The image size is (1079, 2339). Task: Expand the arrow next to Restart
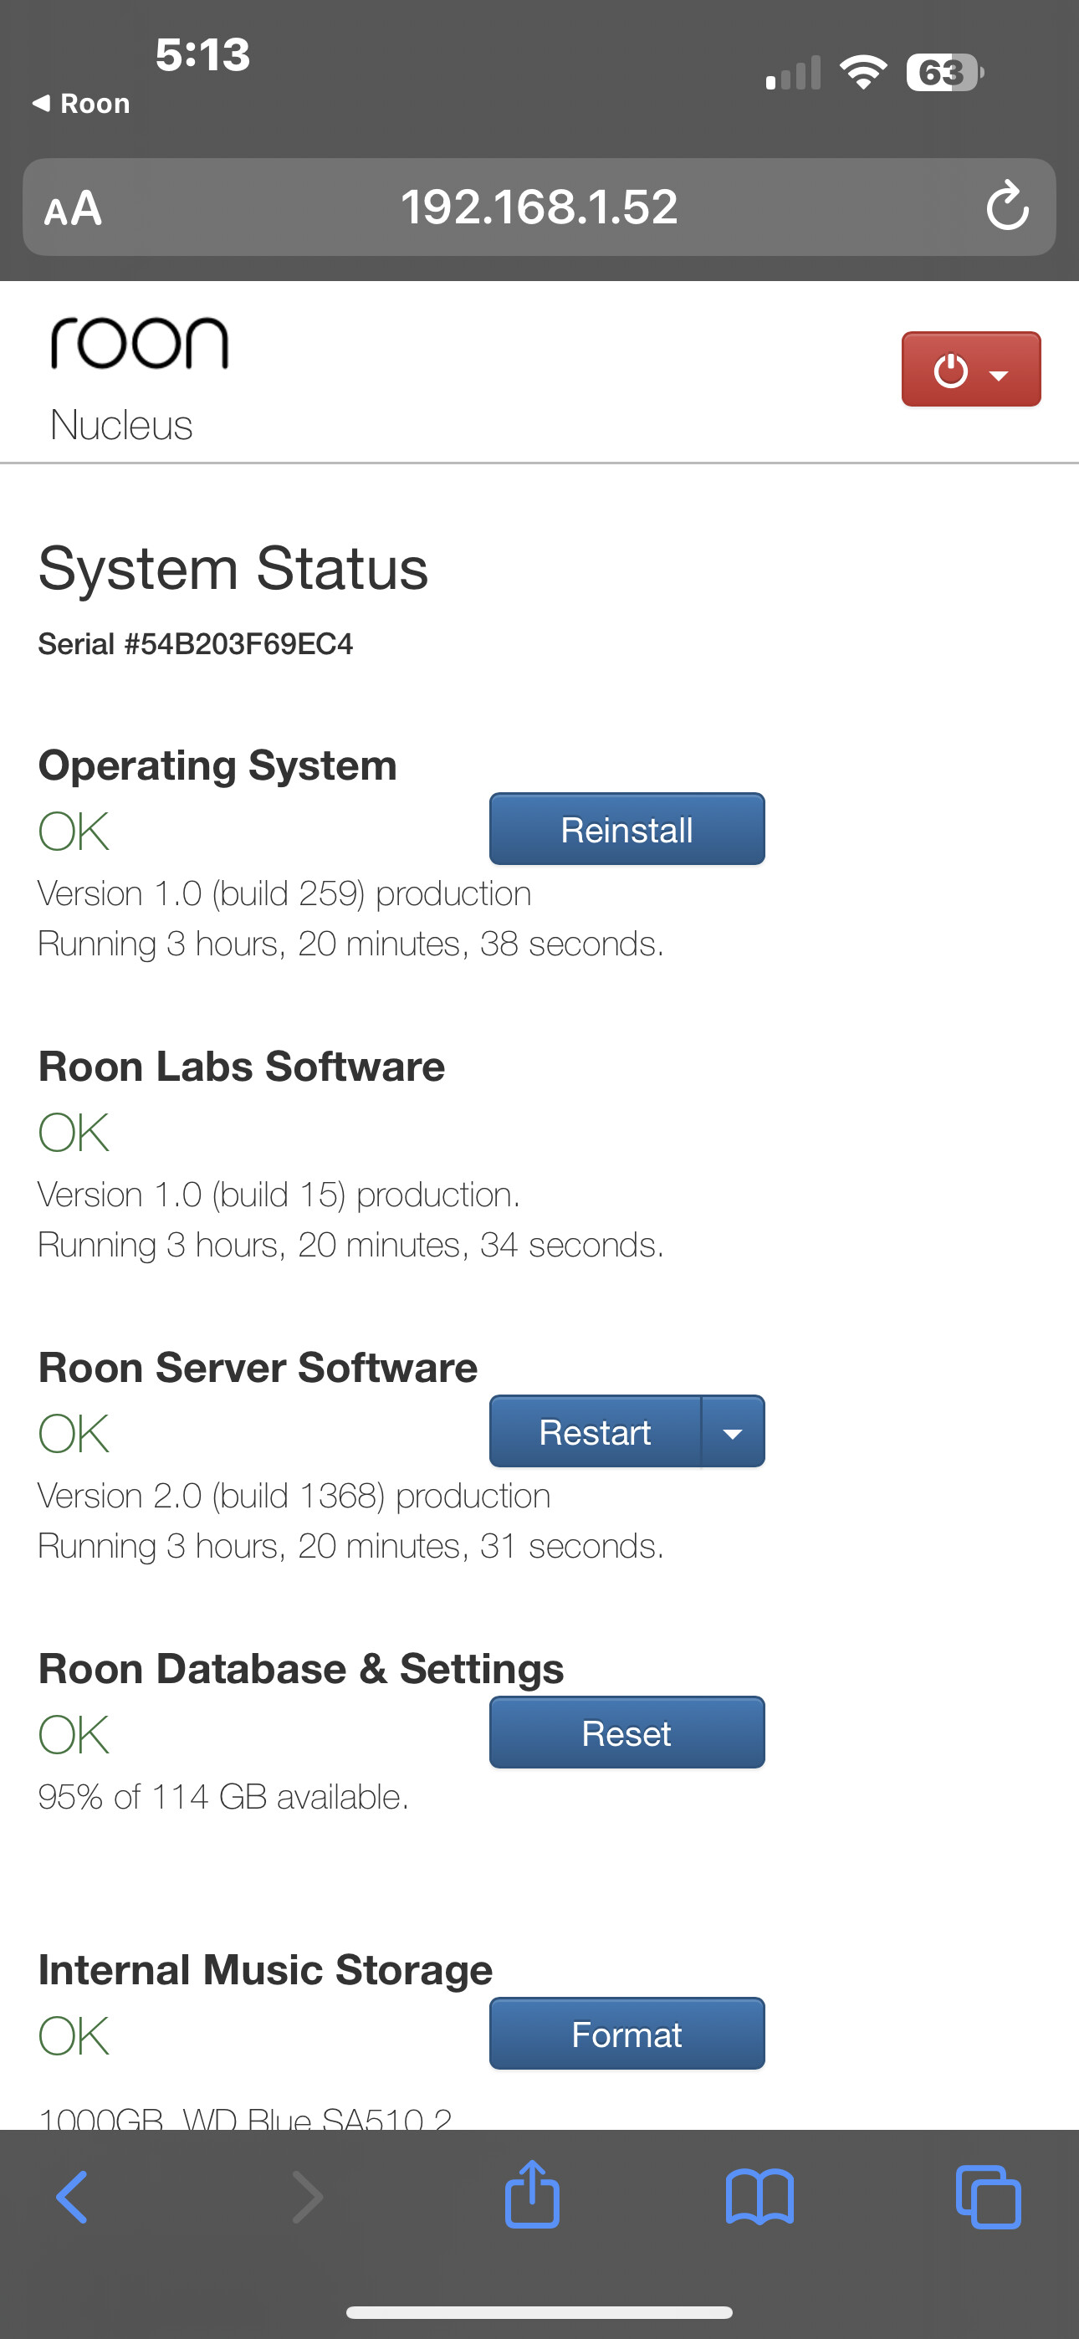click(x=733, y=1432)
